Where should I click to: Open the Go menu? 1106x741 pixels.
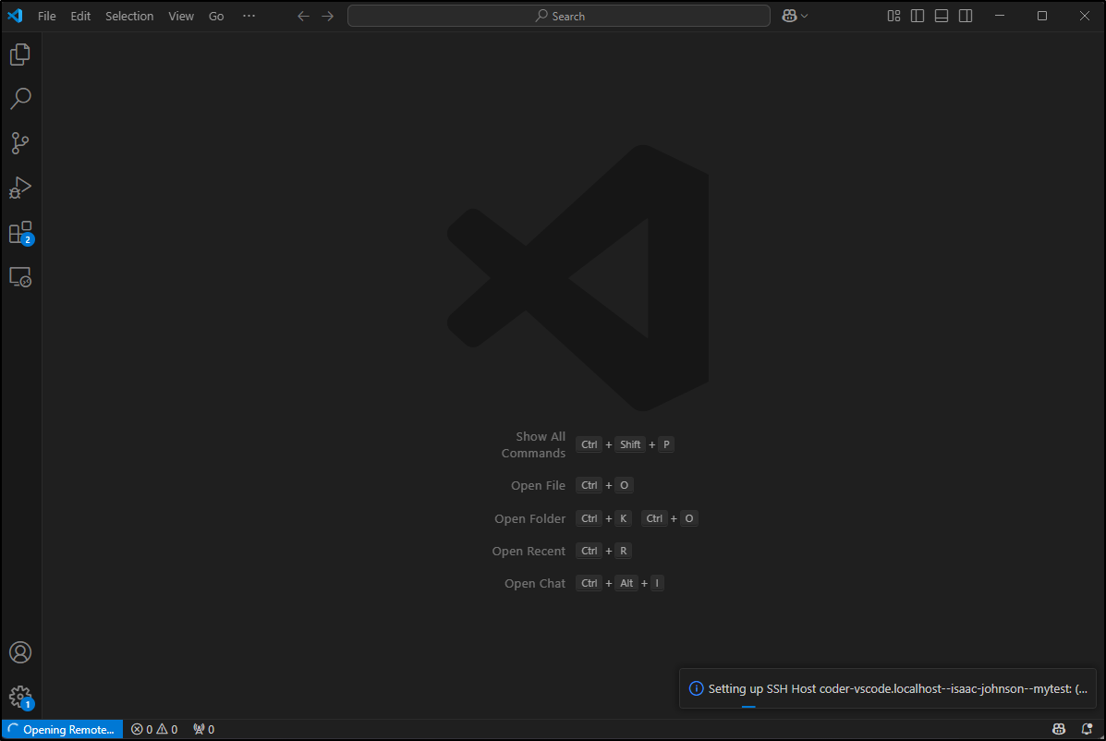coord(216,16)
